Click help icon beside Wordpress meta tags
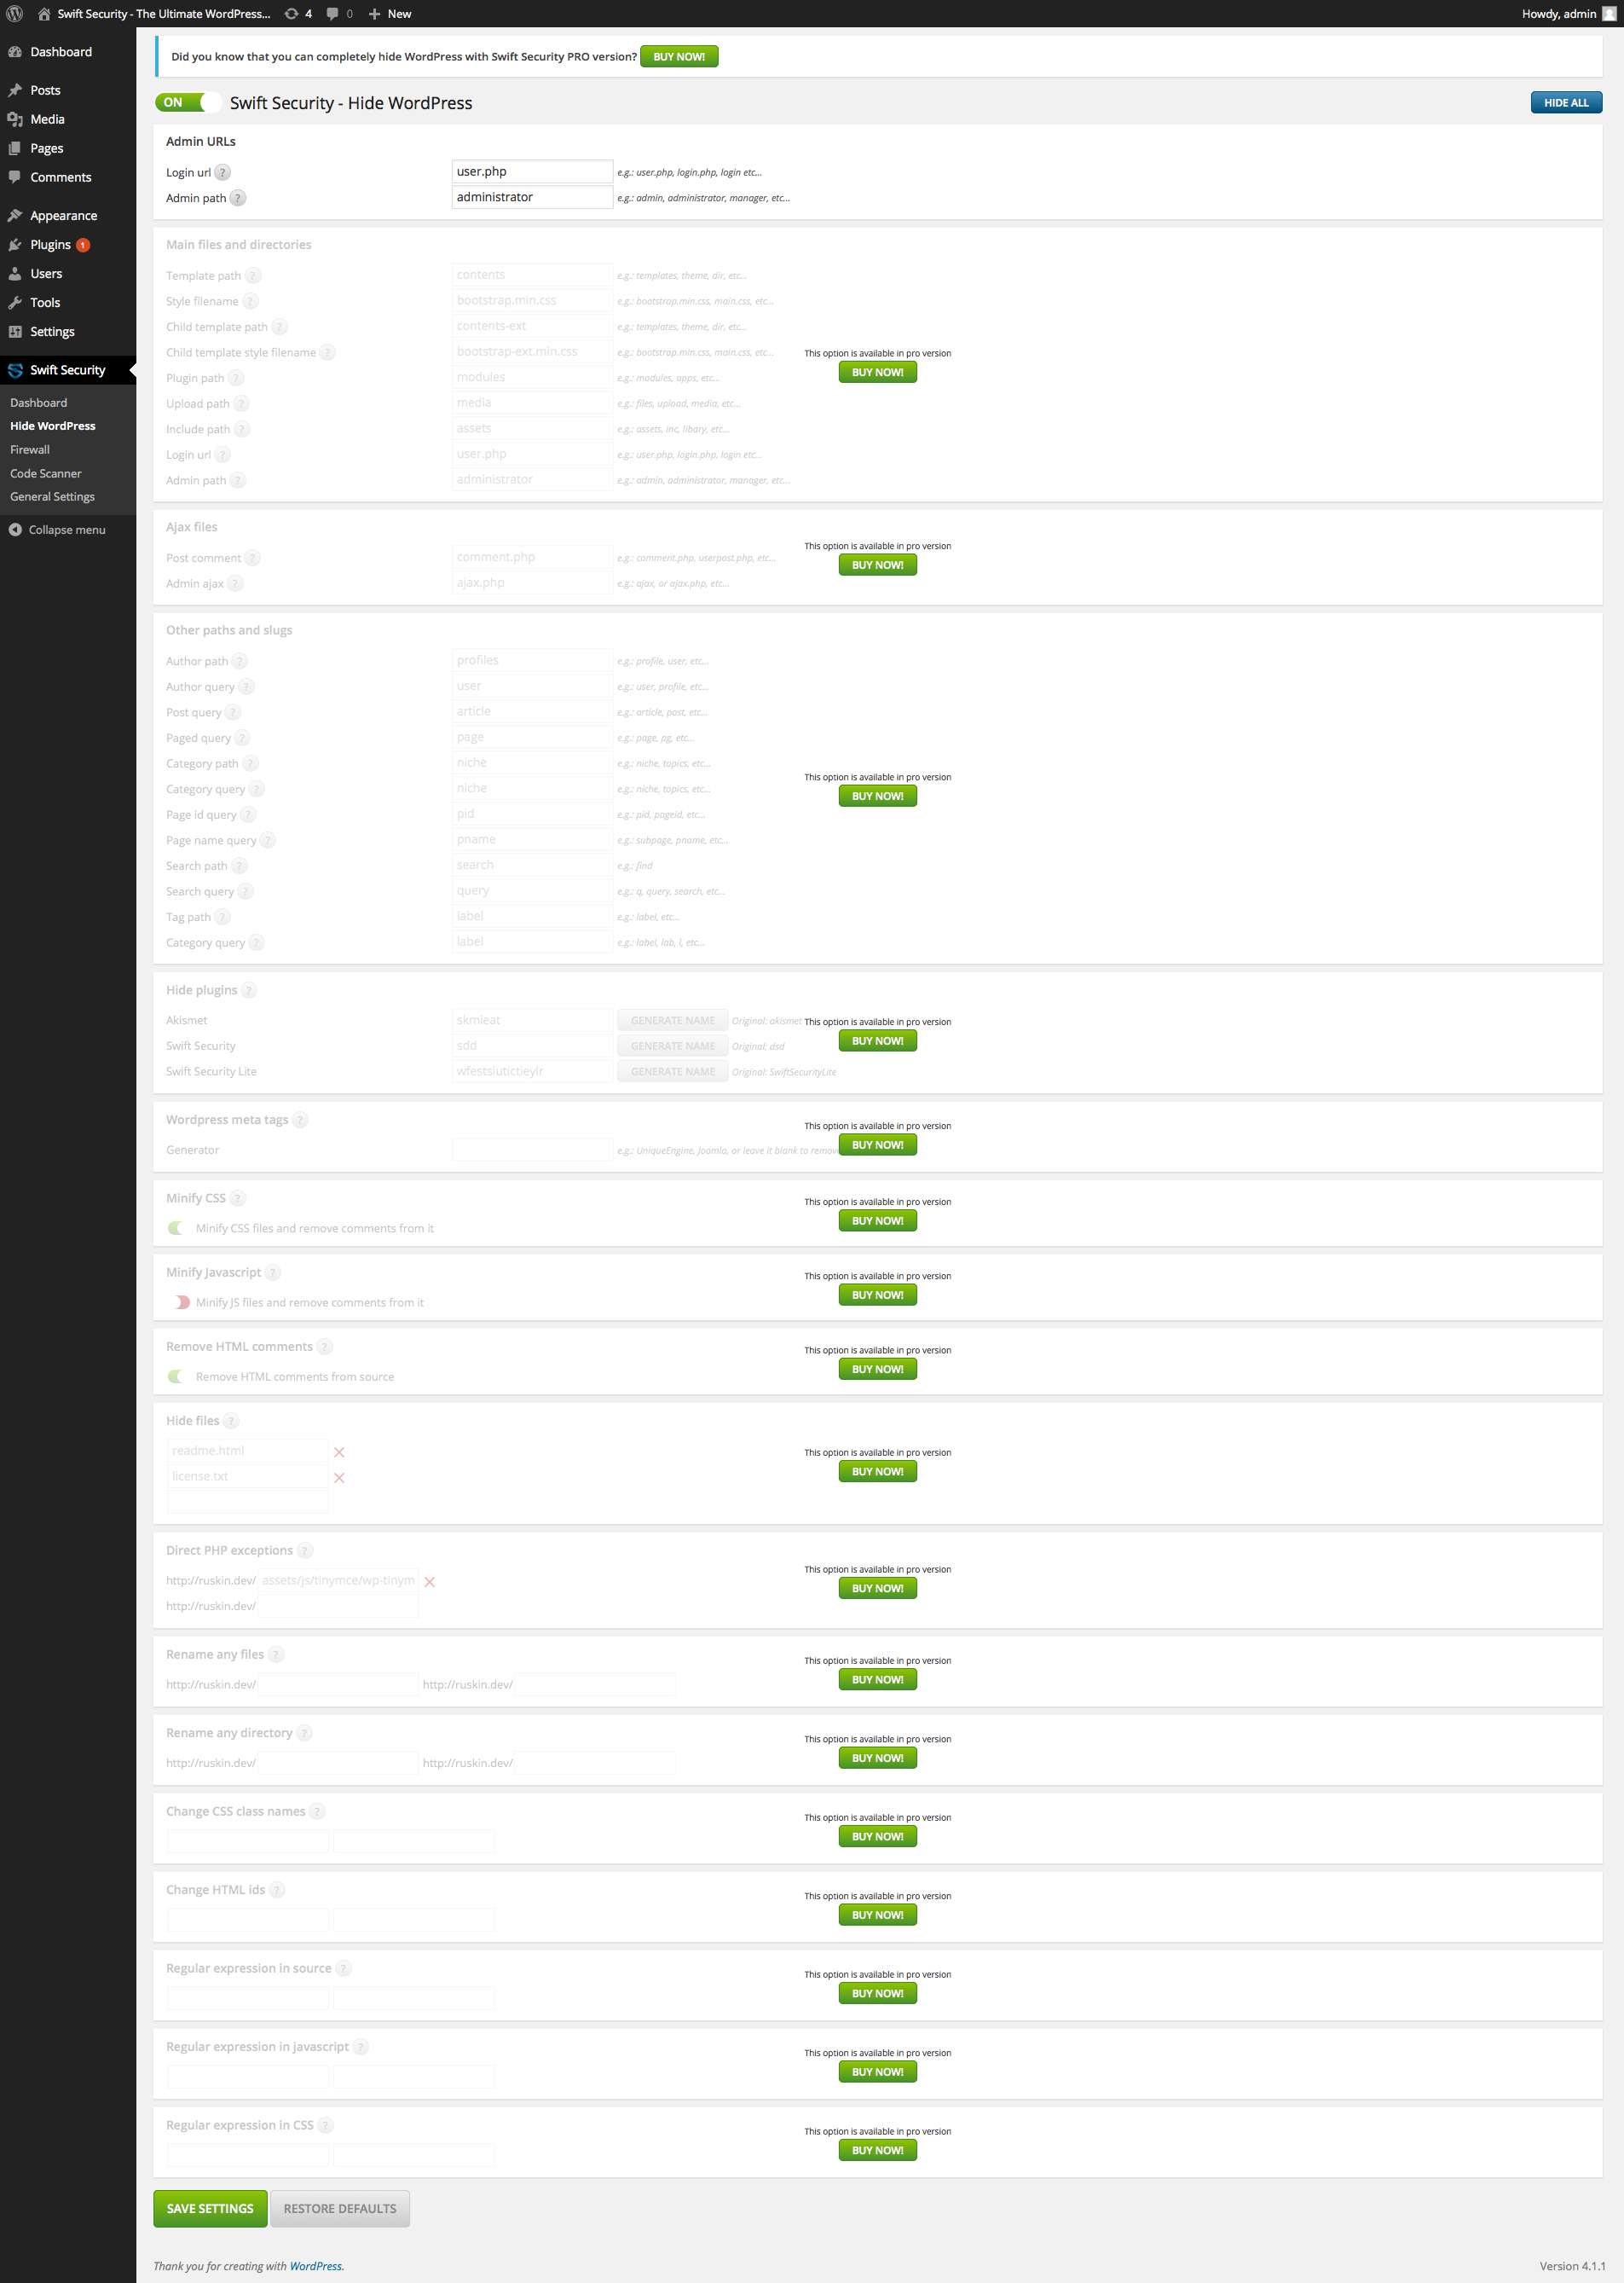 (x=300, y=1121)
